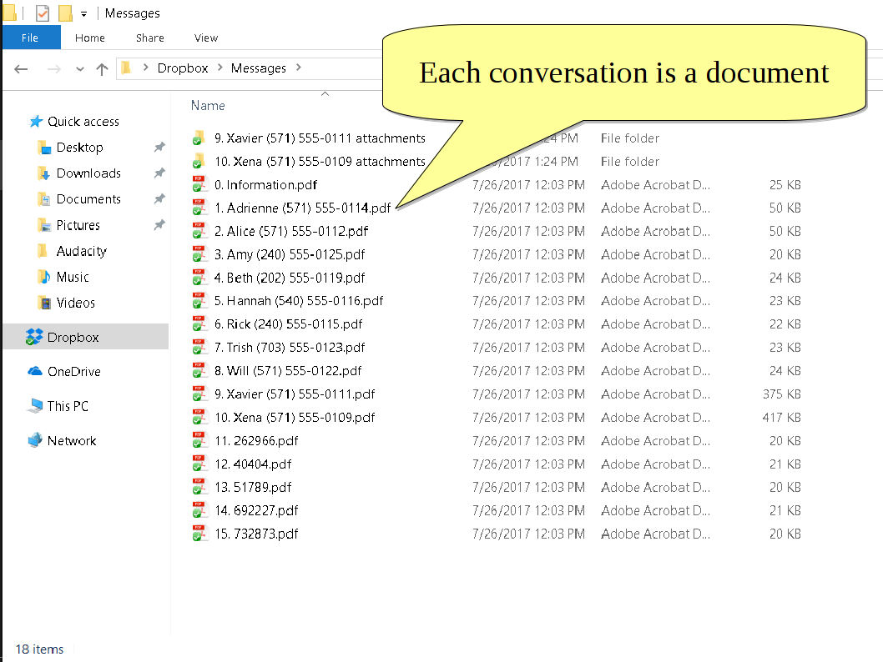Open the Share ribbon tab
The width and height of the screenshot is (883, 662).
pos(150,38)
